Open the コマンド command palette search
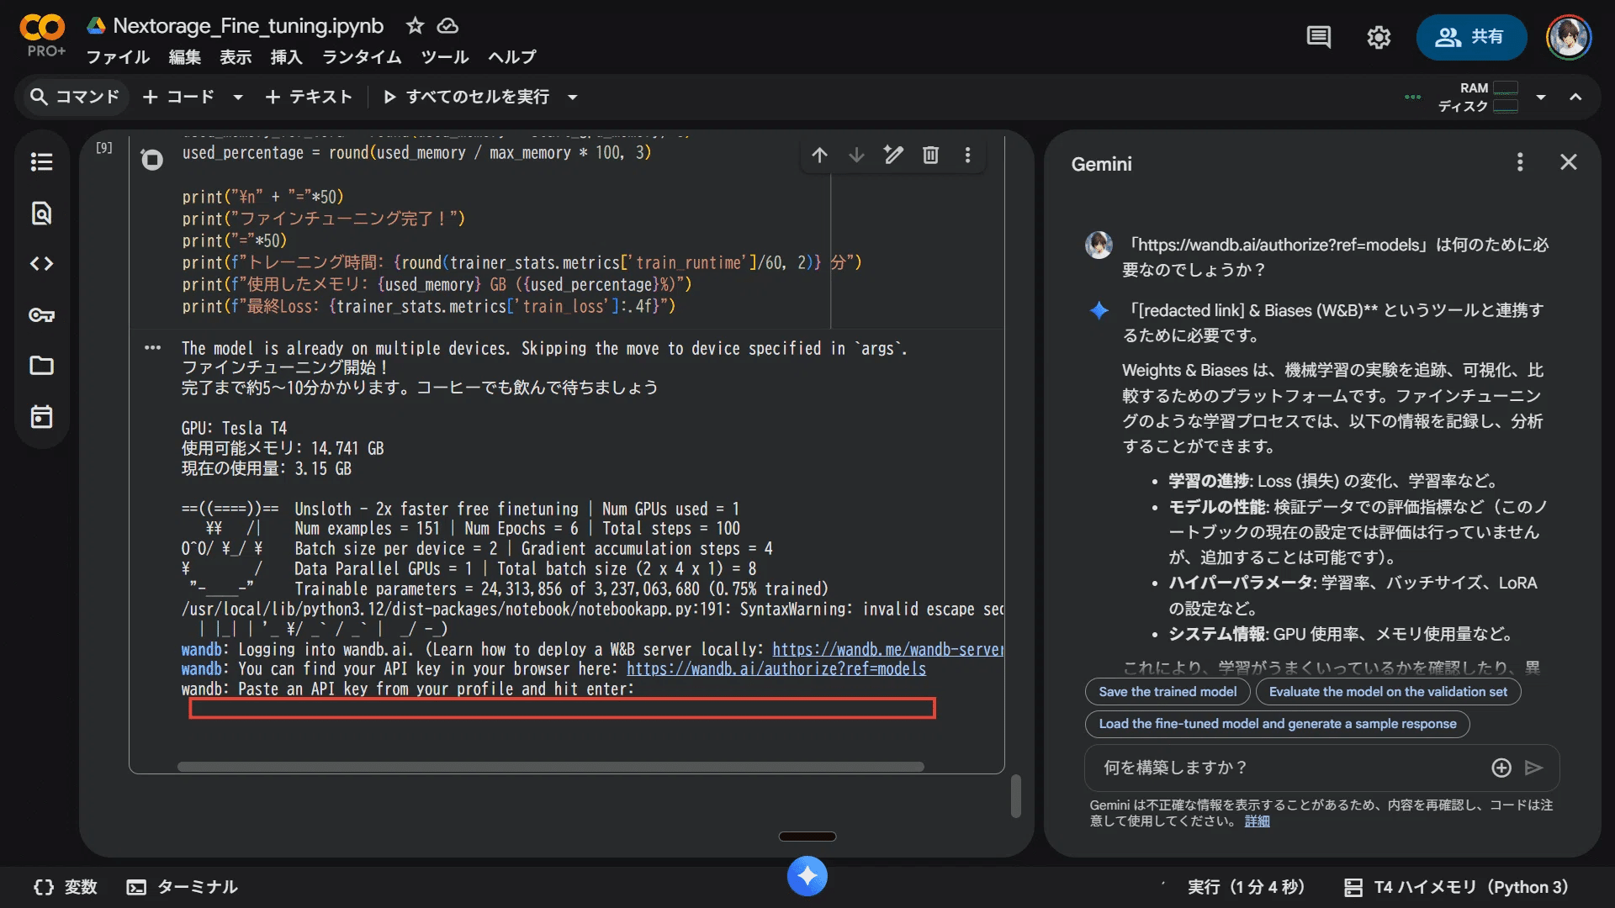This screenshot has height=908, width=1615. [x=74, y=97]
